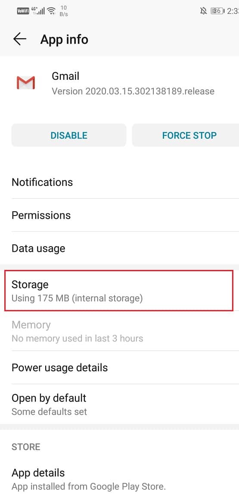The width and height of the screenshot is (239, 498).
Task: Select the greyed-out Memory entry
Action: tap(119, 331)
